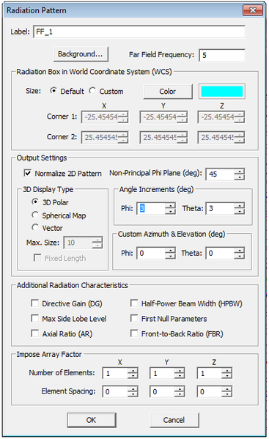Click the cyan color swatch
269x439 pixels.
(x=221, y=92)
